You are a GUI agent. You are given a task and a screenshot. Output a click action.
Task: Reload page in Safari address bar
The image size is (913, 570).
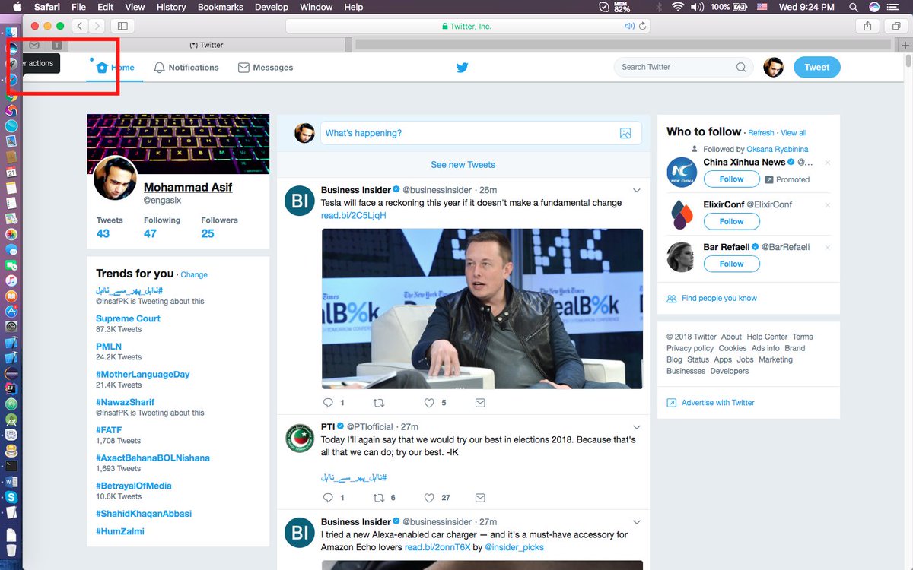pos(644,26)
